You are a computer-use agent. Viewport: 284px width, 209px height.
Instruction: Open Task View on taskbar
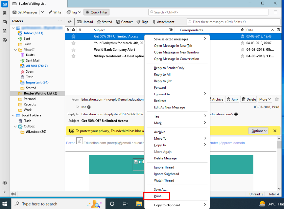click(125, 204)
